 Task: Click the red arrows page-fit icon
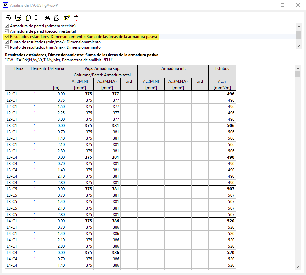pos(76,18)
